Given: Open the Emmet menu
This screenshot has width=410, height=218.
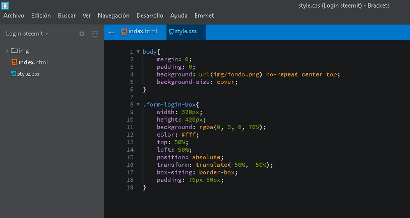Looking at the screenshot, I should pos(204,15).
